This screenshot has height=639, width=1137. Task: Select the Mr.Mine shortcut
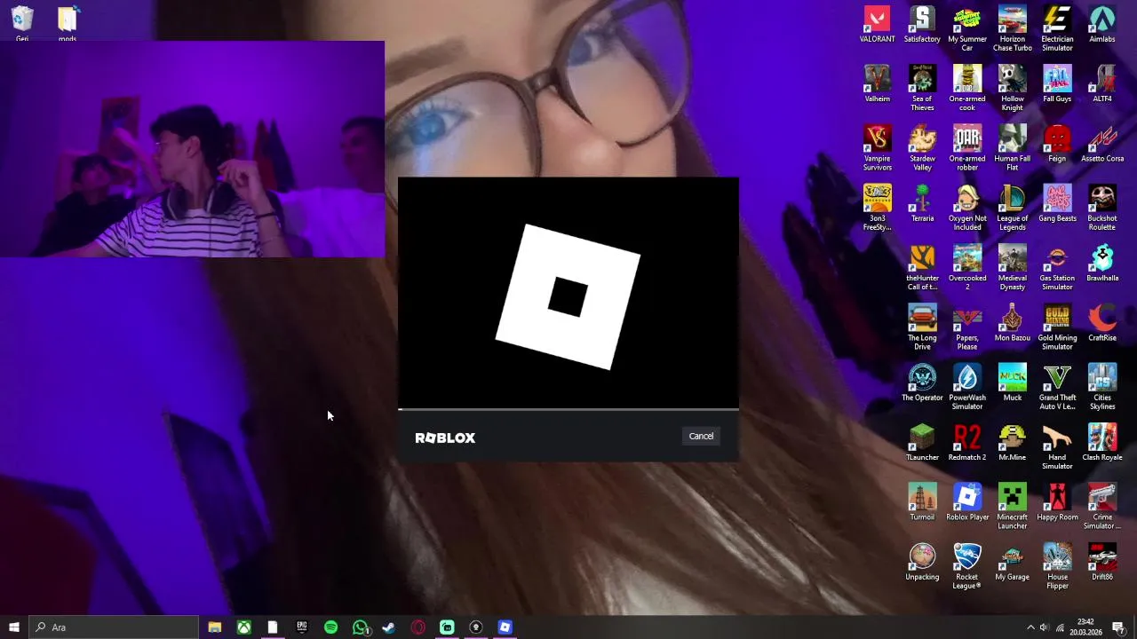pyautogui.click(x=1013, y=443)
